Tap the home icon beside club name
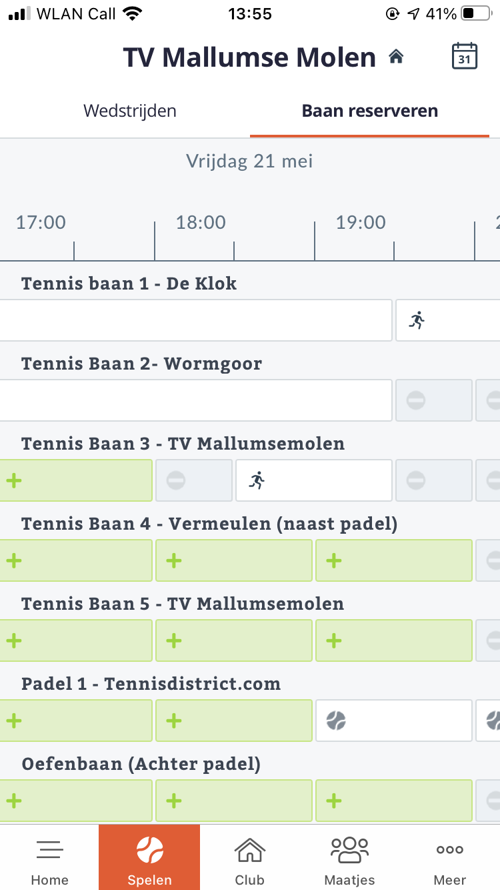The image size is (500, 890). pyautogui.click(x=397, y=57)
